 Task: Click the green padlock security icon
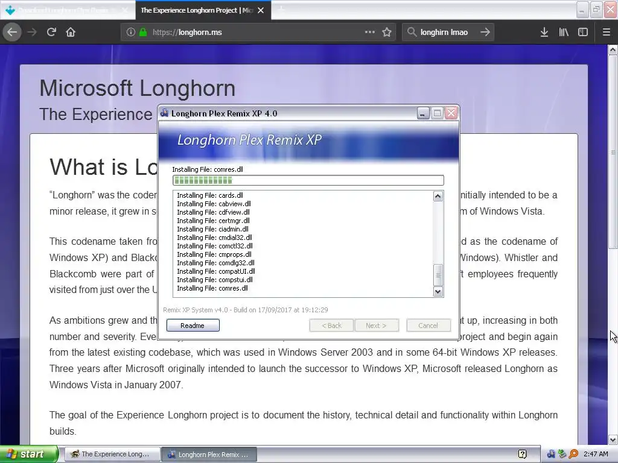coord(143,32)
